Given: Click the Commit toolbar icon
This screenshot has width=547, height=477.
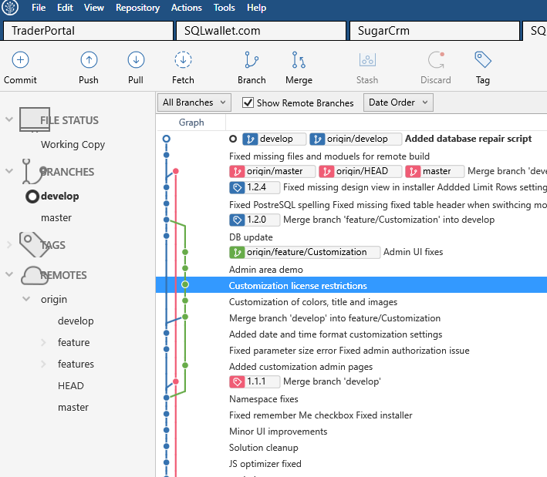Looking at the screenshot, I should tap(20, 60).
